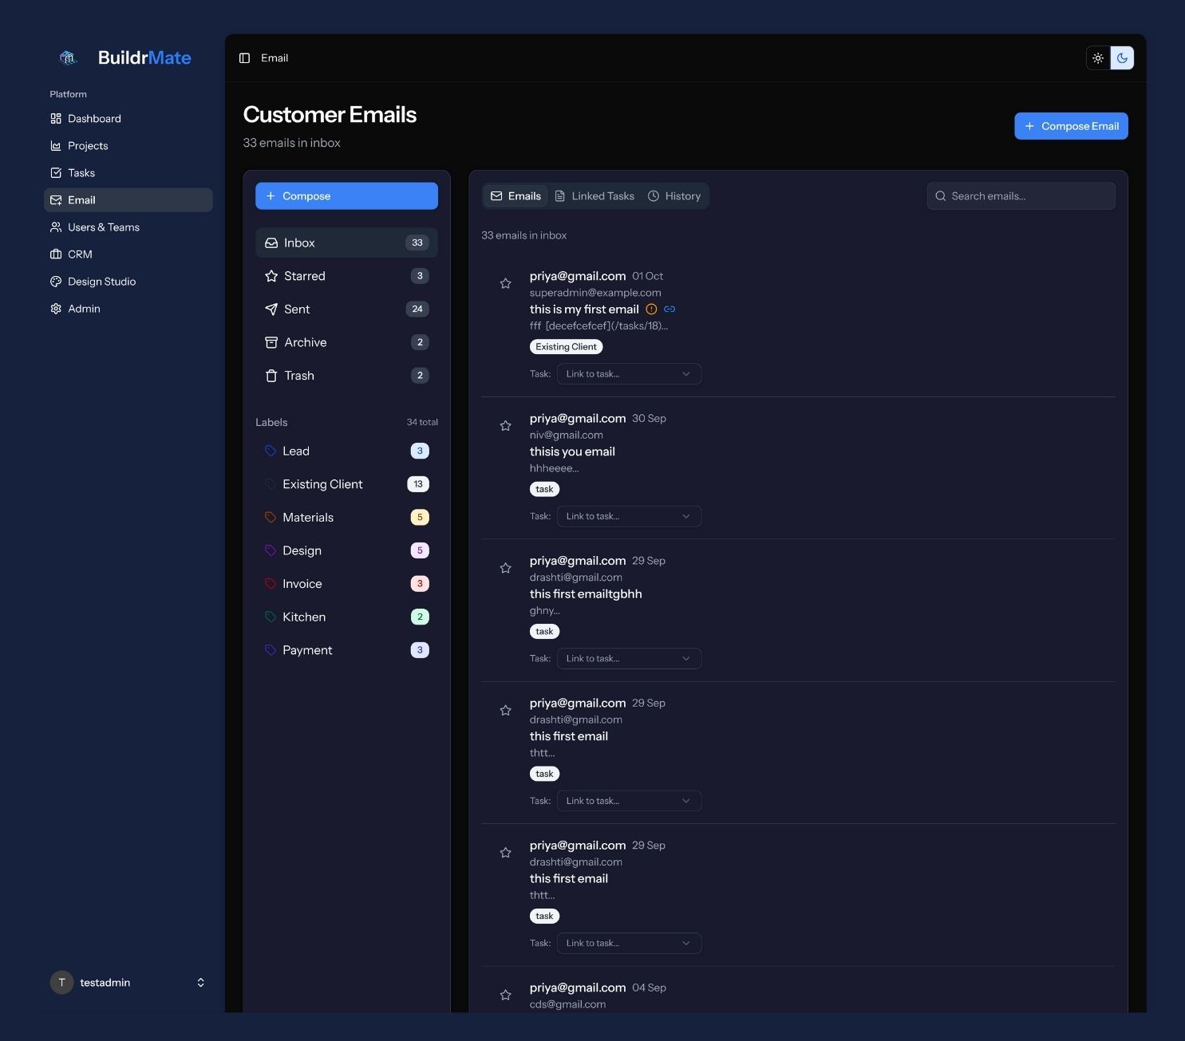Screen dimensions: 1185x1041
Task: Click the Search emails input field
Action: click(1021, 195)
